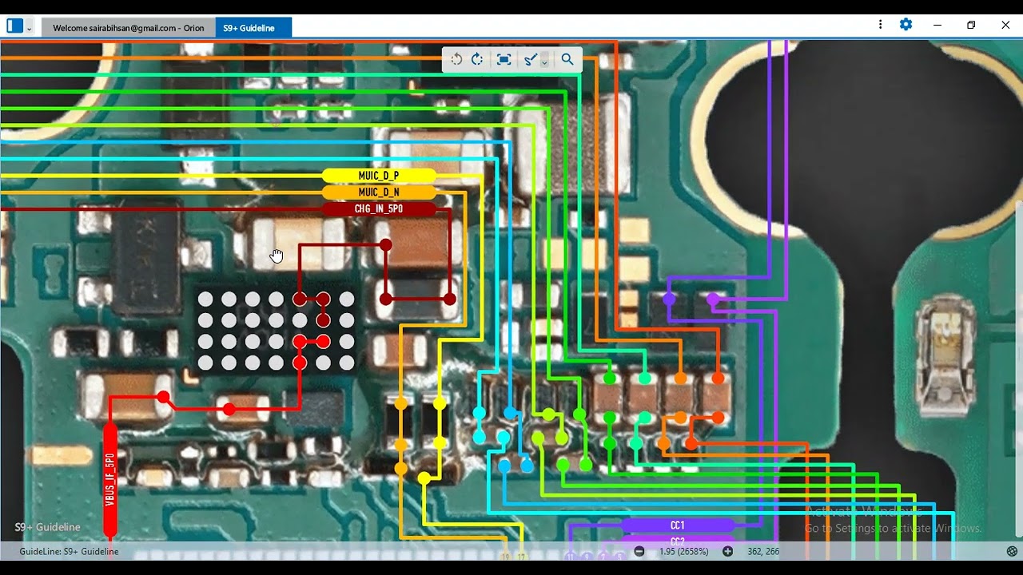1023x575 pixels.
Task: Select the MUIC_D_P signal label
Action: 379,176
